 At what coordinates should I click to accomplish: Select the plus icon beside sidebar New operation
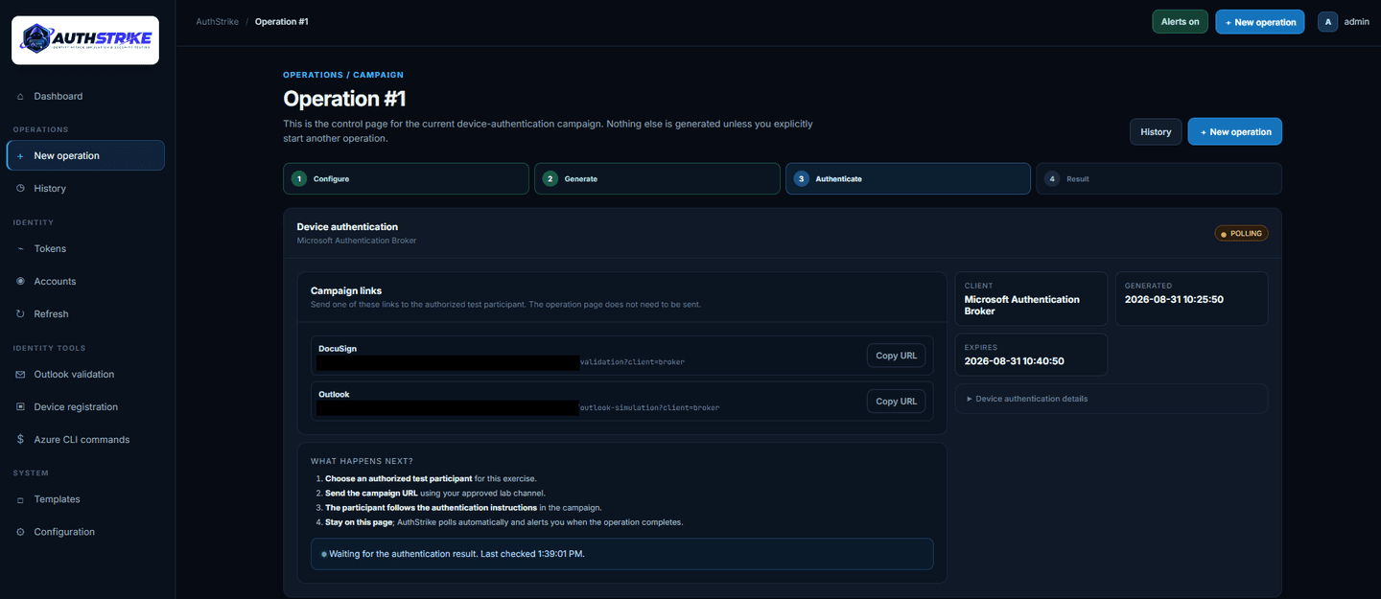point(21,156)
